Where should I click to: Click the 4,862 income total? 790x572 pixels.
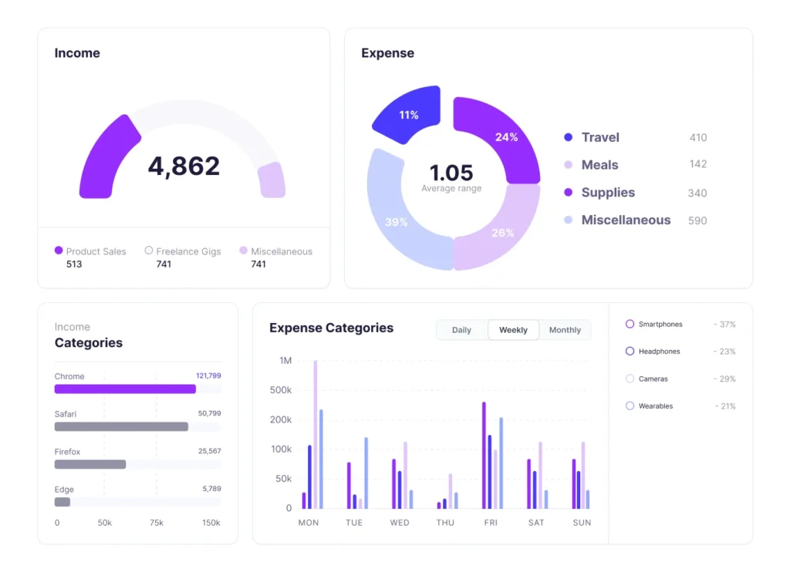[184, 167]
